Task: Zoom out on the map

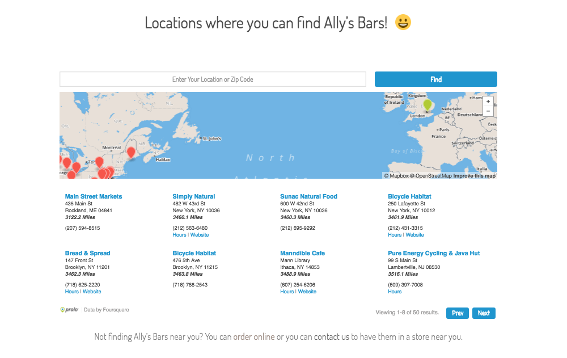Action: [488, 111]
